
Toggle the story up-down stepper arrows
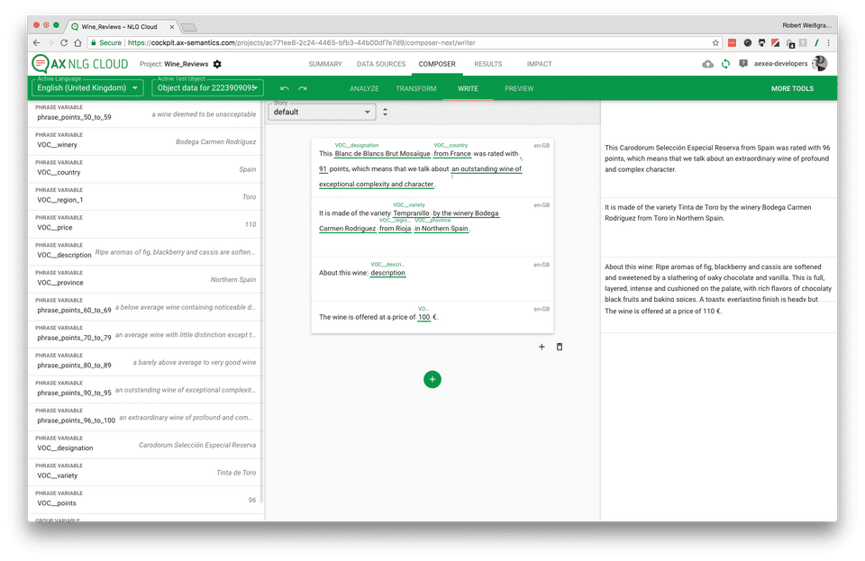pyautogui.click(x=385, y=112)
